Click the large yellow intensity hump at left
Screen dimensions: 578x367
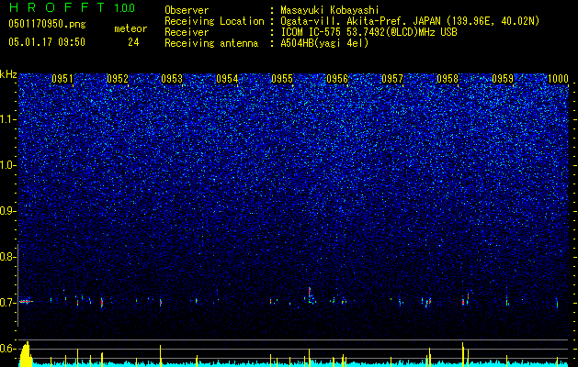[26, 354]
